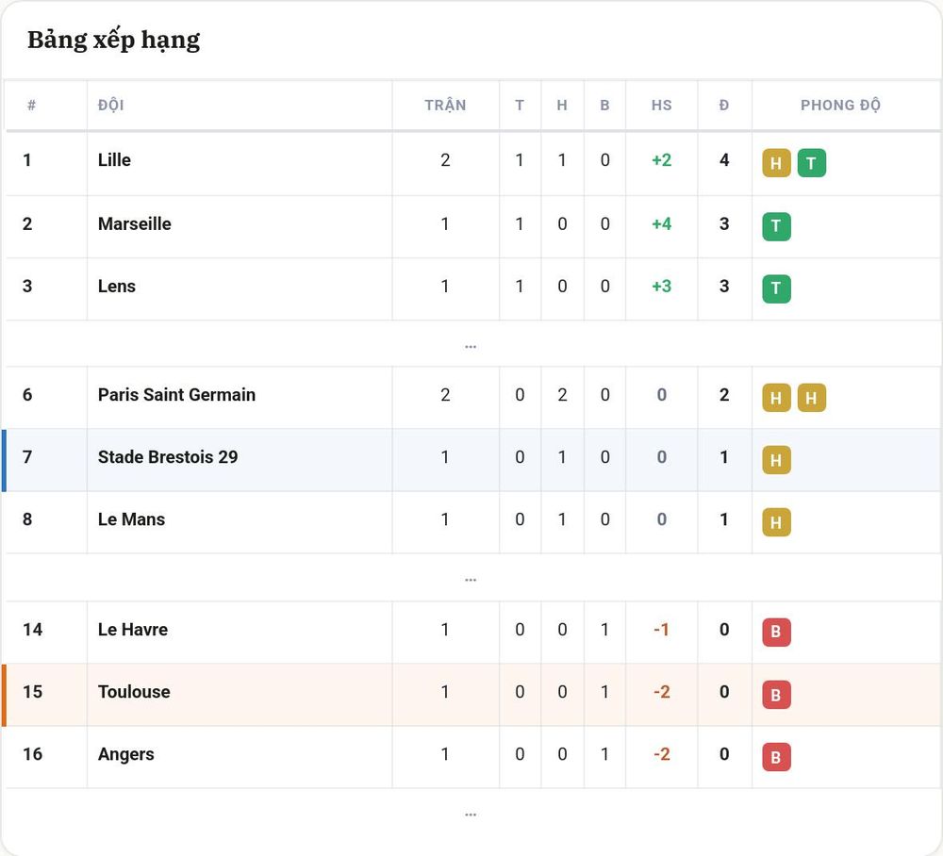
Task: Click Toulouse's red B form badge
Action: pos(776,695)
